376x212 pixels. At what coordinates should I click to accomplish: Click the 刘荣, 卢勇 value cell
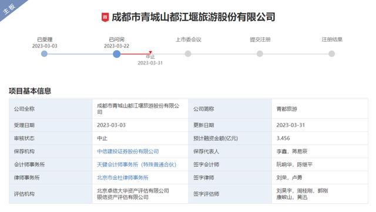tap(320, 177)
